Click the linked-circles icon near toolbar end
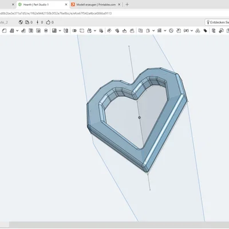229x229 pixels. [x=221, y=30]
